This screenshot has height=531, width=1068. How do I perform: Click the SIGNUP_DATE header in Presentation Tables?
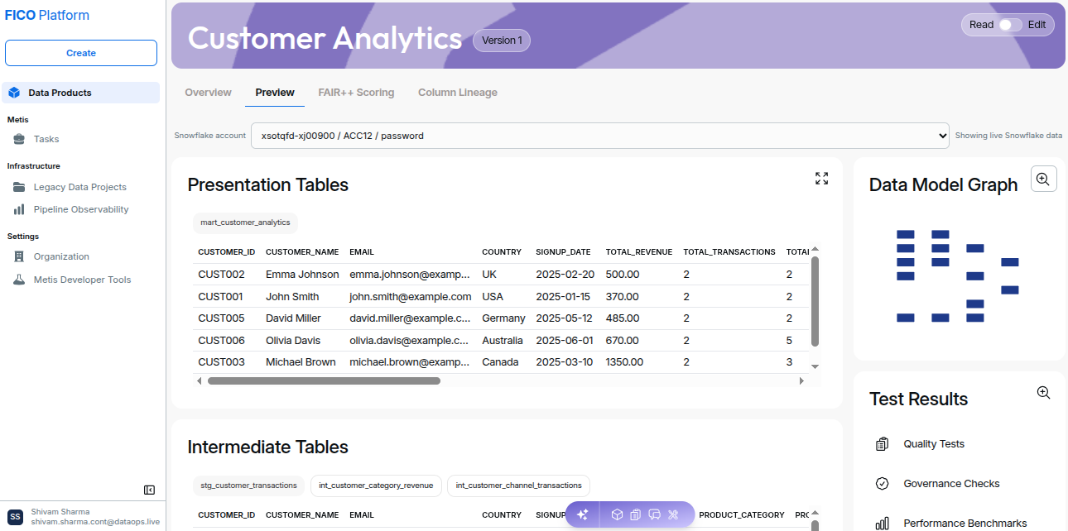click(x=563, y=251)
